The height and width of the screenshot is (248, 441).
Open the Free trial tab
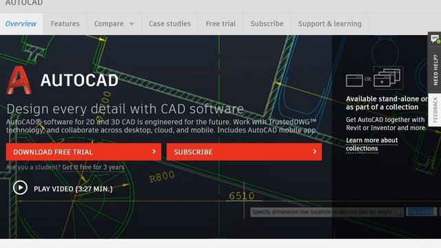tap(220, 23)
